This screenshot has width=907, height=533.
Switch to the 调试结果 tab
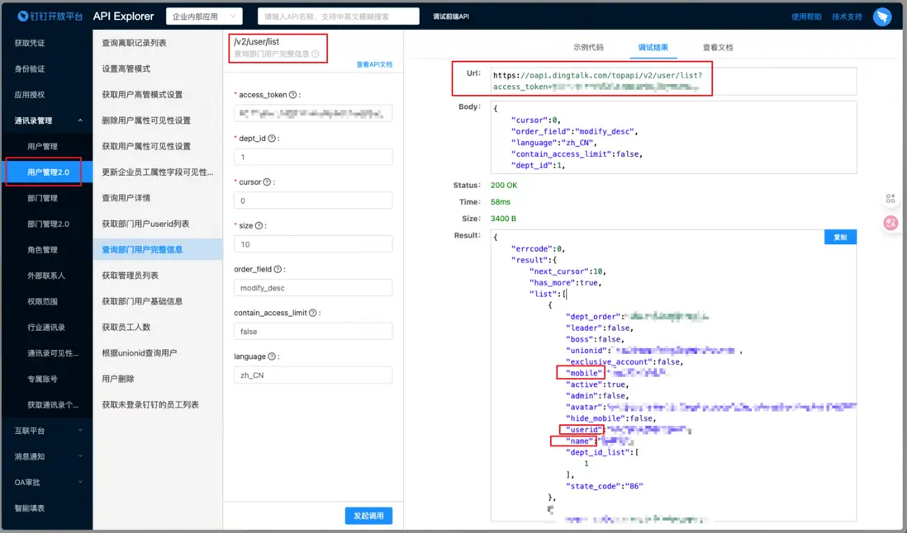coord(653,47)
